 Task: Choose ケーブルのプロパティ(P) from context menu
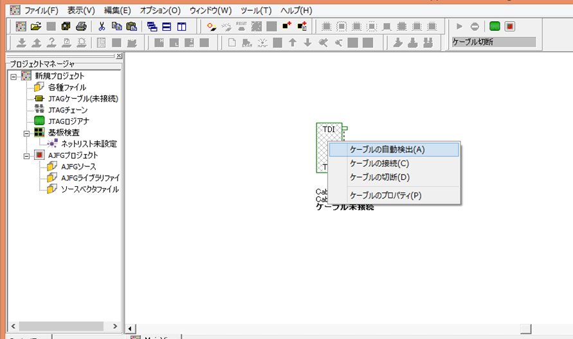tap(385, 195)
